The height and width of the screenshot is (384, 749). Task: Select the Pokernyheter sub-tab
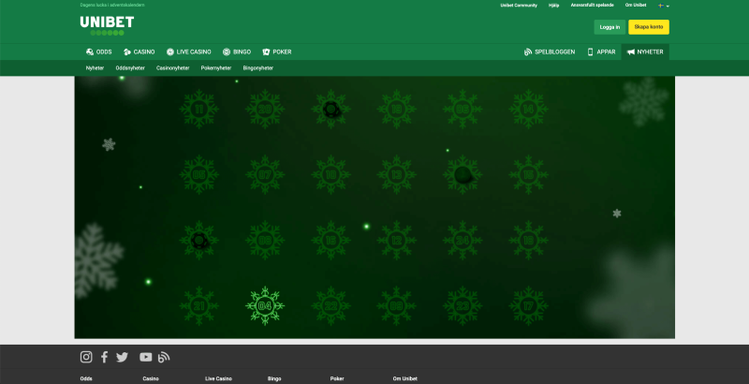coord(216,67)
